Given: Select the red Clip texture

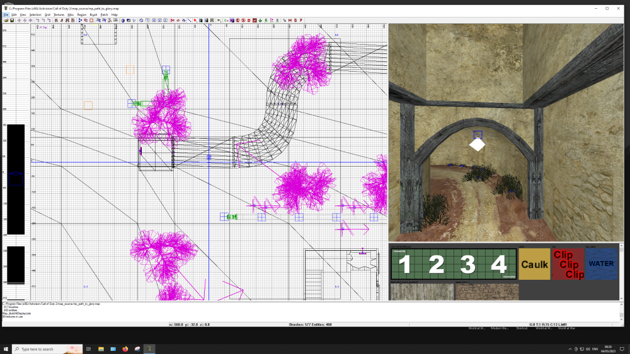Looking at the screenshot, I should pyautogui.click(x=568, y=264).
